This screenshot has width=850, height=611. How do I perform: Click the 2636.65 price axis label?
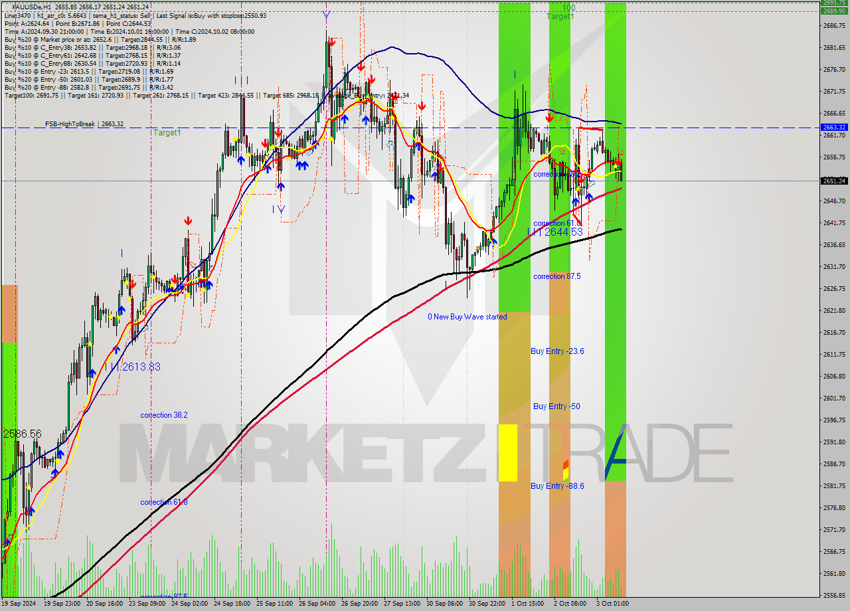[833, 244]
